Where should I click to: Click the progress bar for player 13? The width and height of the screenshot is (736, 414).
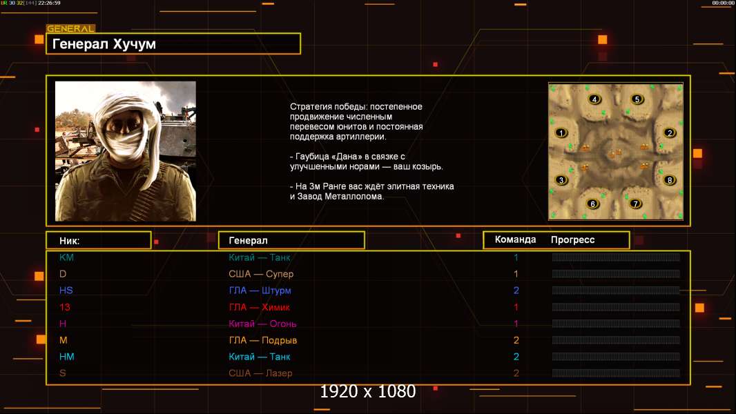point(616,307)
